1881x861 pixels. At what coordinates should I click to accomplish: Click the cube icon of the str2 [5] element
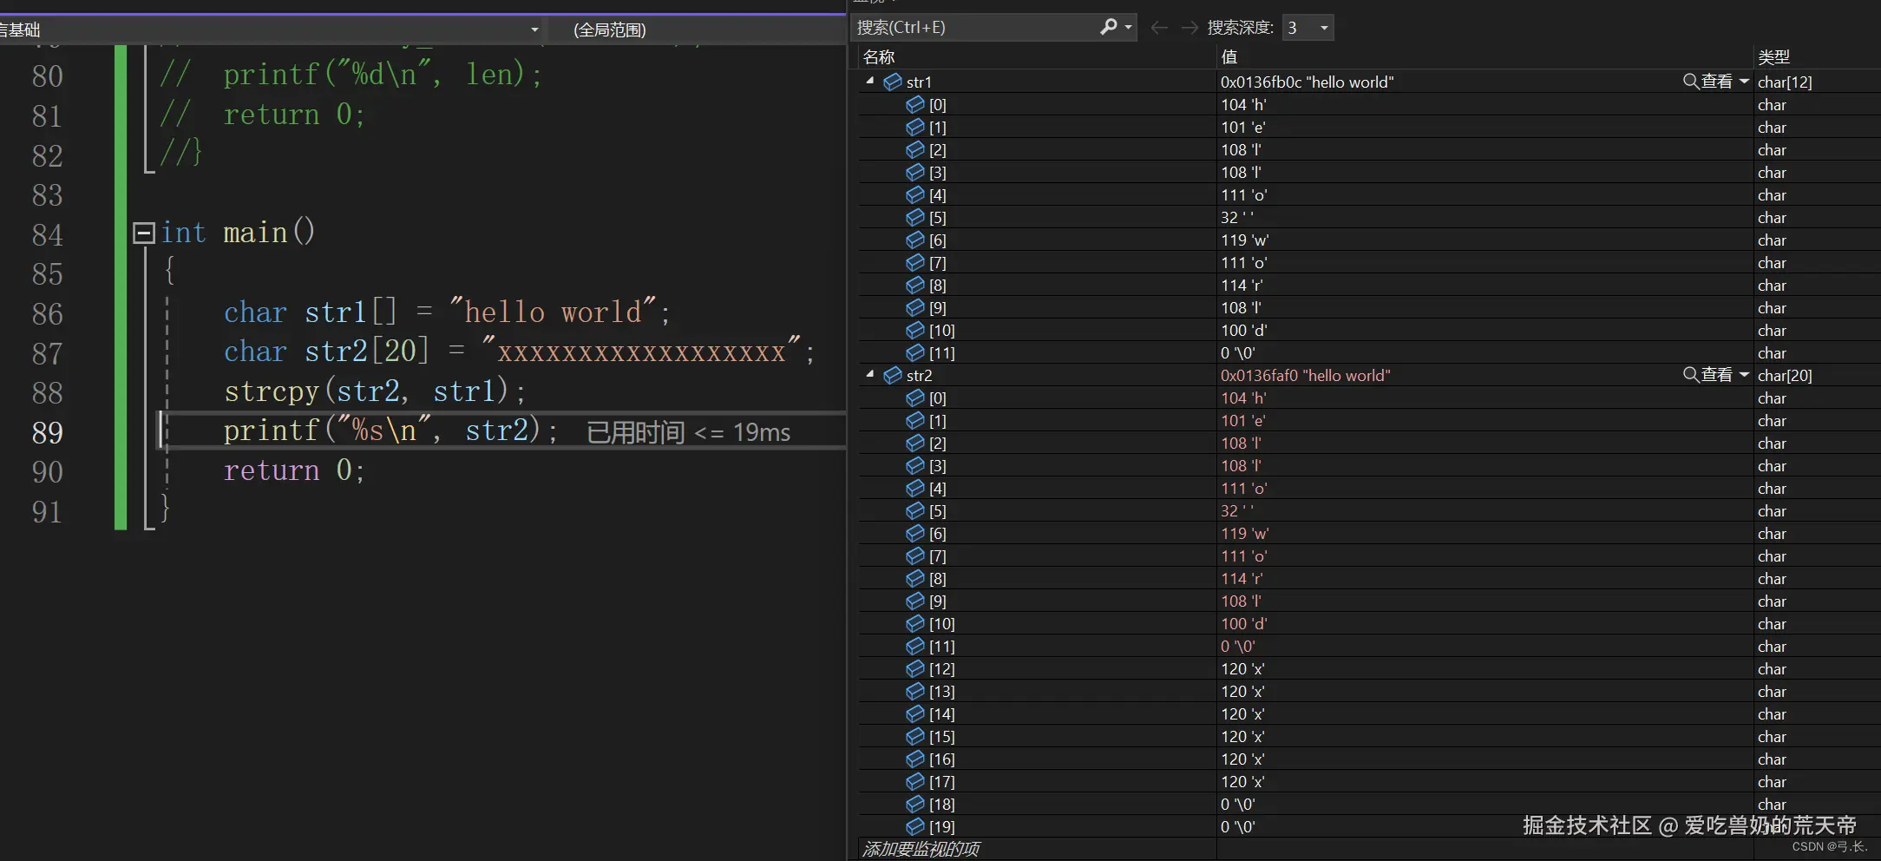pos(915,510)
